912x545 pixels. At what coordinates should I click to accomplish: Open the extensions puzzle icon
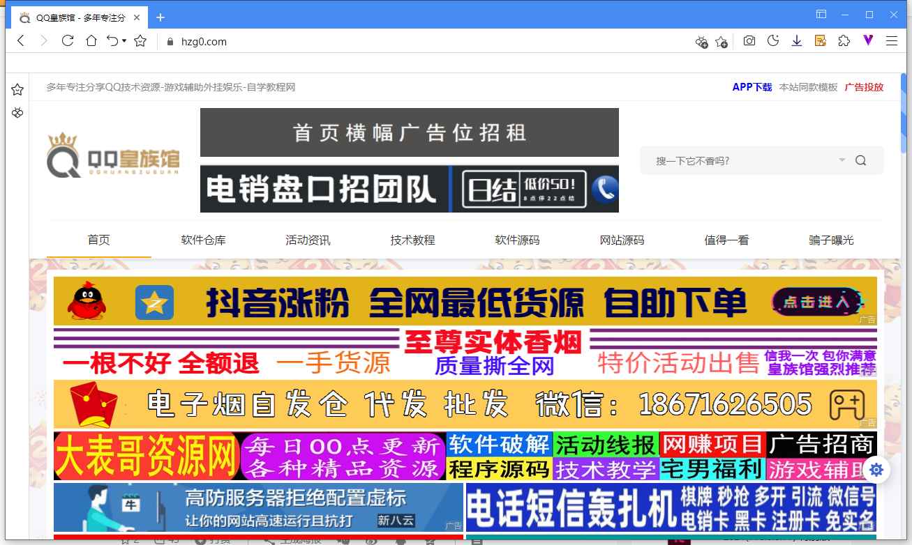[x=844, y=41]
